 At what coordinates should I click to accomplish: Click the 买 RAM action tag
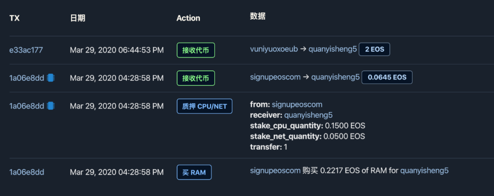[x=194, y=172]
